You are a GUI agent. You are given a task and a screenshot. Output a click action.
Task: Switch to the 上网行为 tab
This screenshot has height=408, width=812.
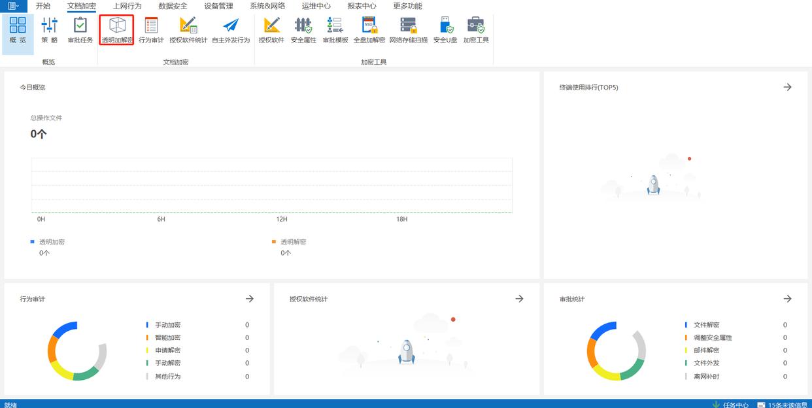point(127,6)
